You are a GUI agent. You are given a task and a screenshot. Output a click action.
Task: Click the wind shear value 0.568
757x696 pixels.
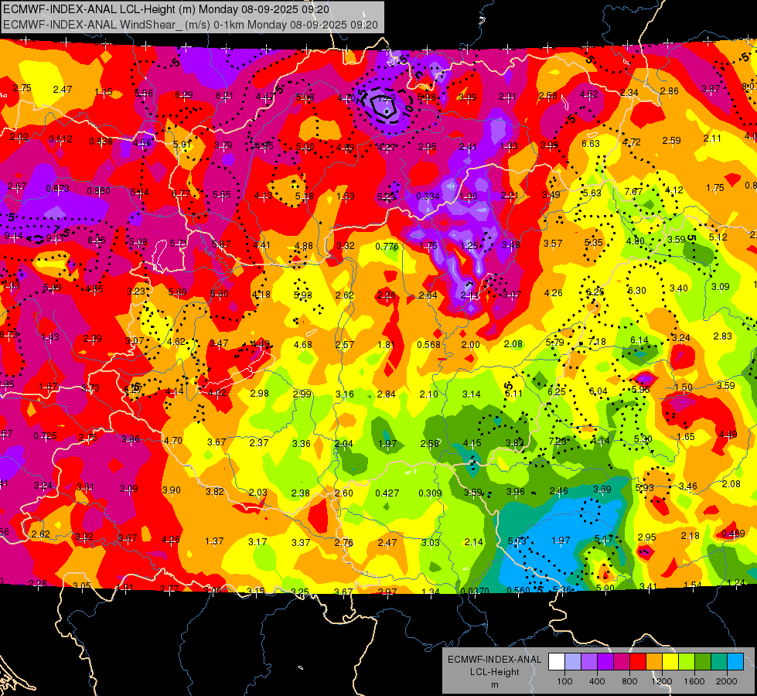click(428, 344)
